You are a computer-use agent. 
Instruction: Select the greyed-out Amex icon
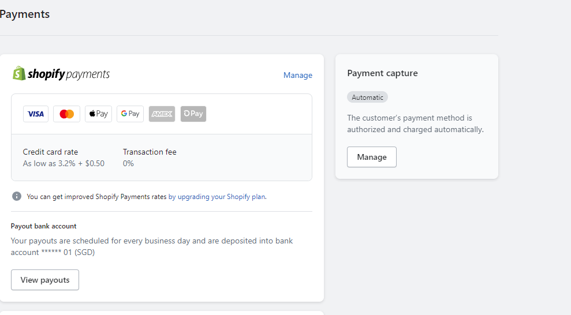(x=162, y=114)
